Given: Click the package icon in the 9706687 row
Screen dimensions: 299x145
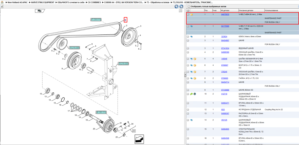Looking at the screenshot, I should coord(195,65).
